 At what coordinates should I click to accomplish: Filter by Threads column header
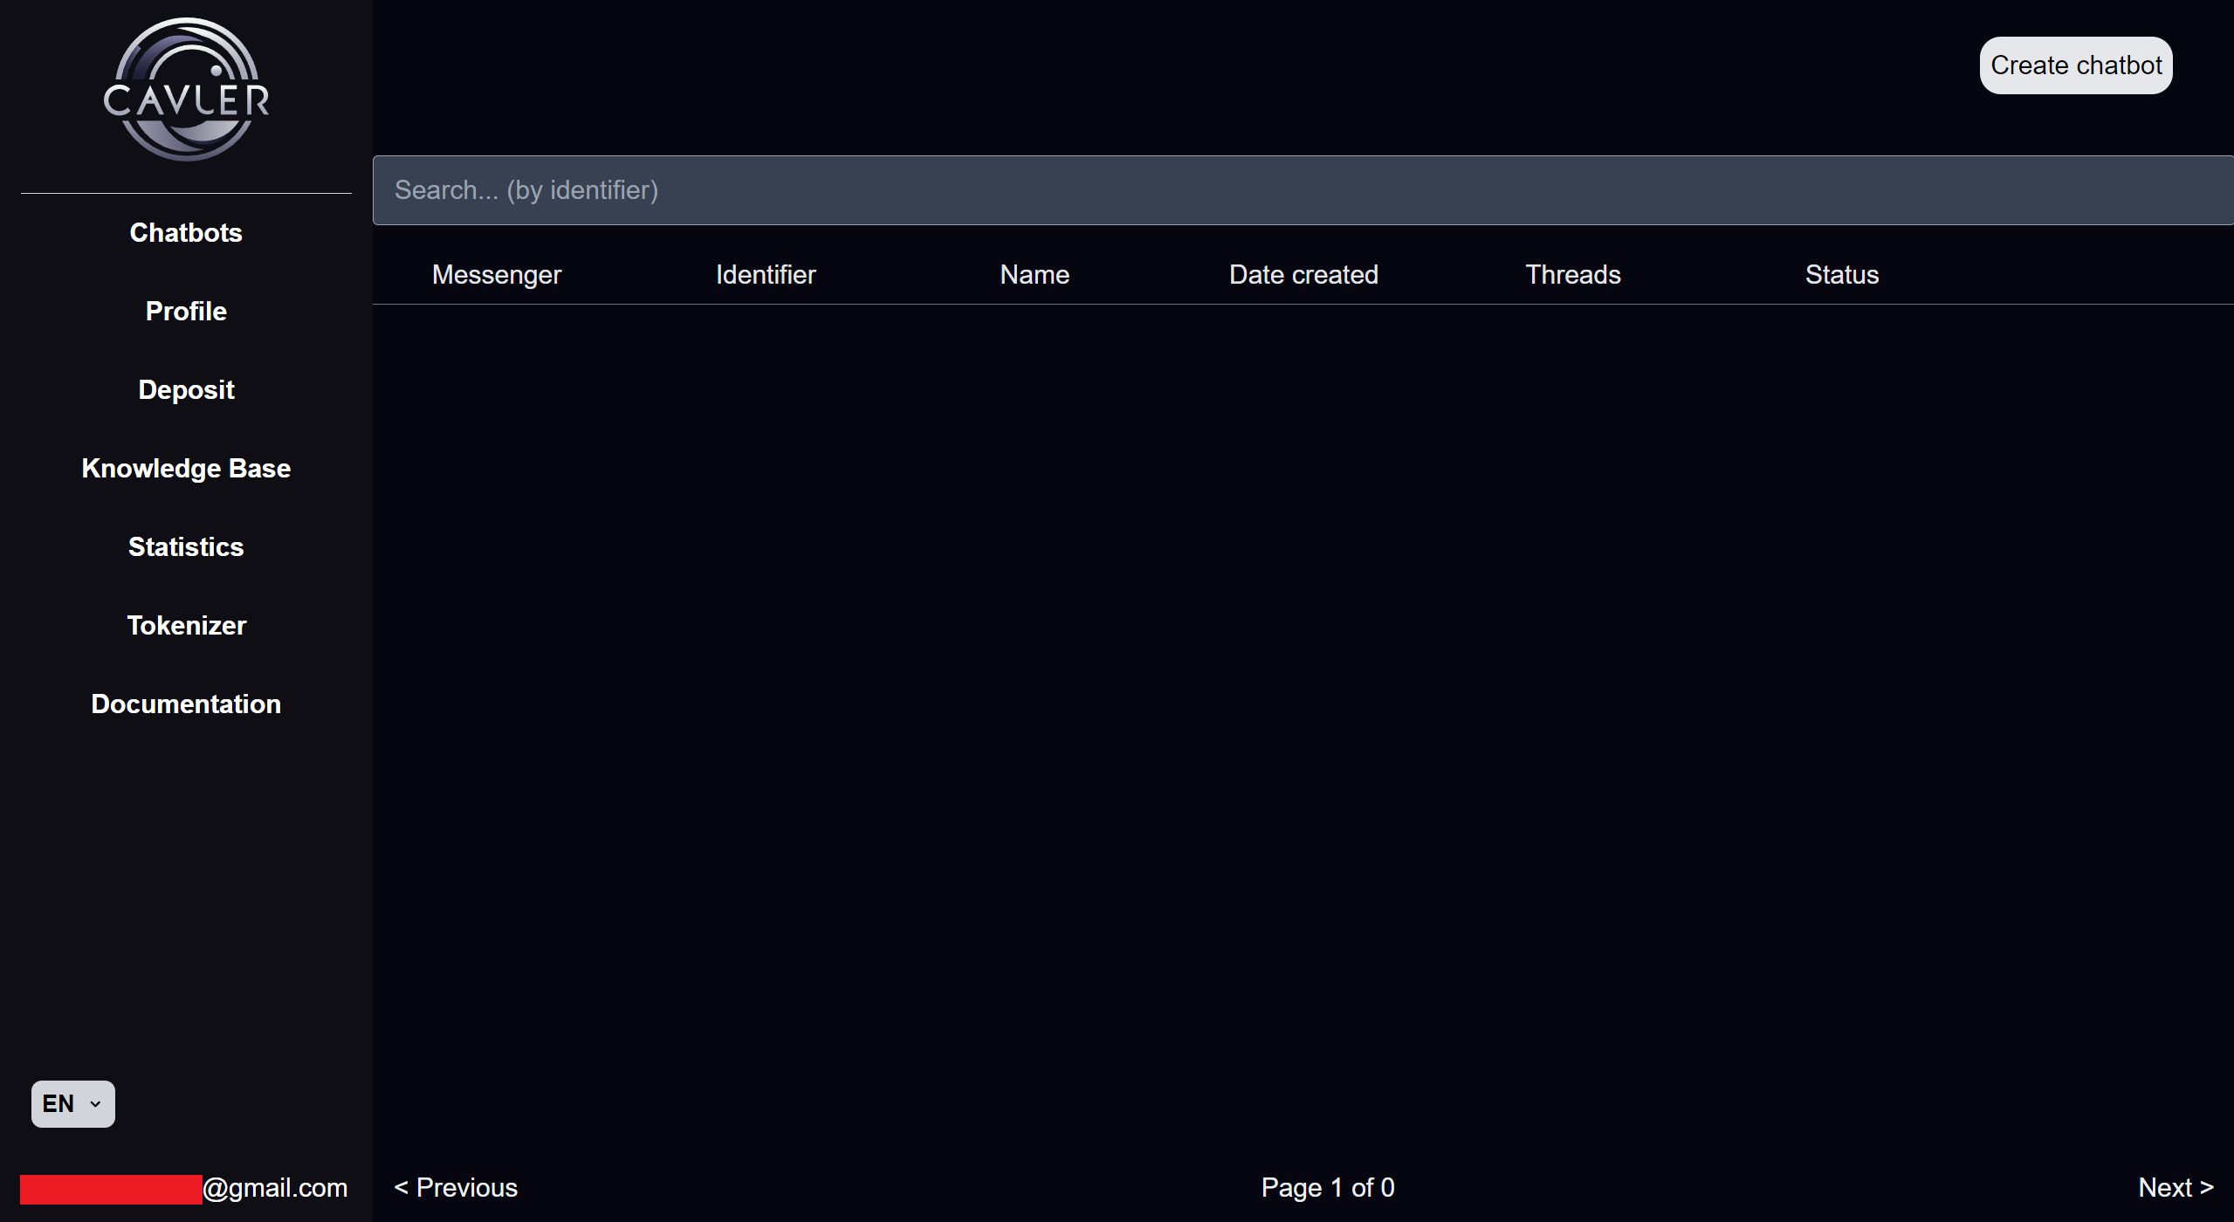tap(1572, 274)
